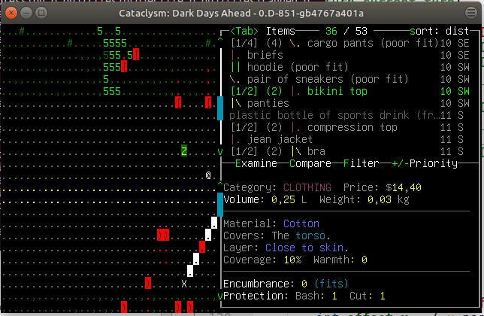Click the torso covers value

click(310, 235)
